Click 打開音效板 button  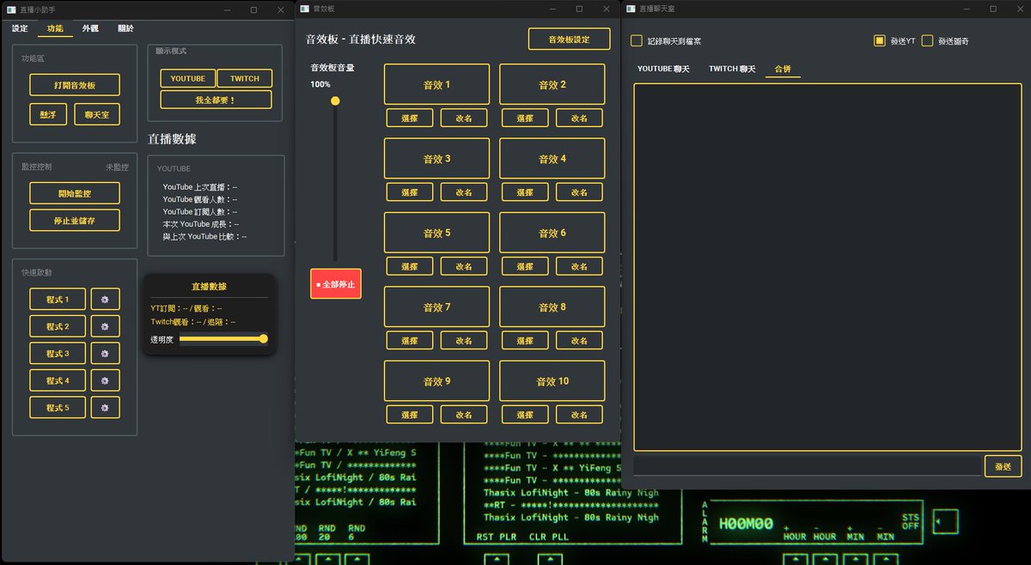(75, 85)
